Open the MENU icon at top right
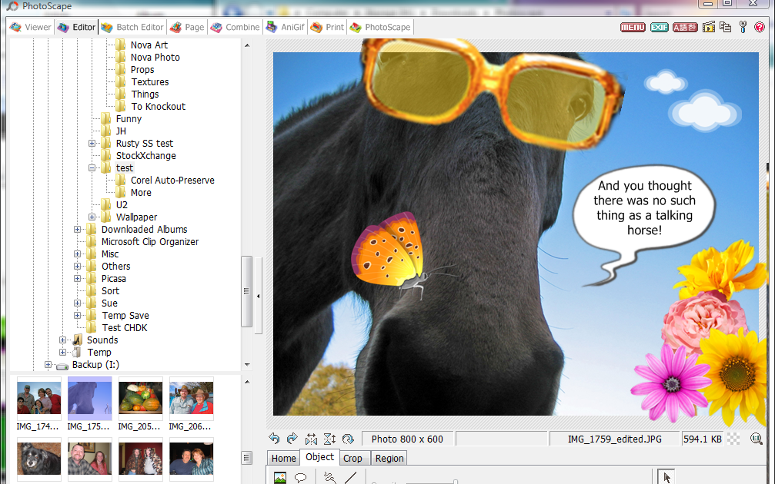The width and height of the screenshot is (775, 484). click(632, 27)
